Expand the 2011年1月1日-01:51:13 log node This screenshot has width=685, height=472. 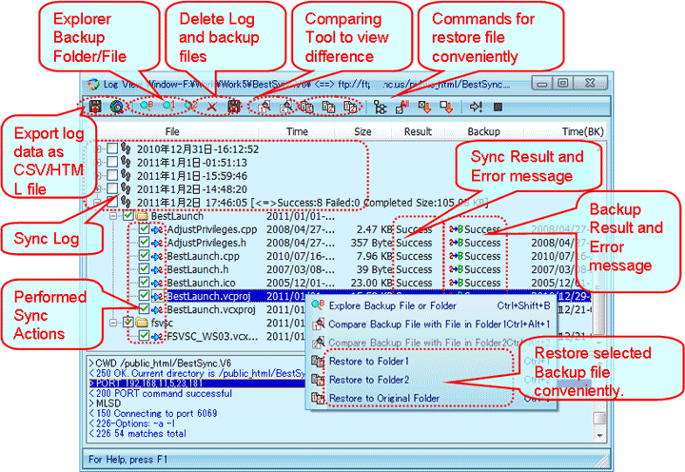pyautogui.click(x=98, y=162)
